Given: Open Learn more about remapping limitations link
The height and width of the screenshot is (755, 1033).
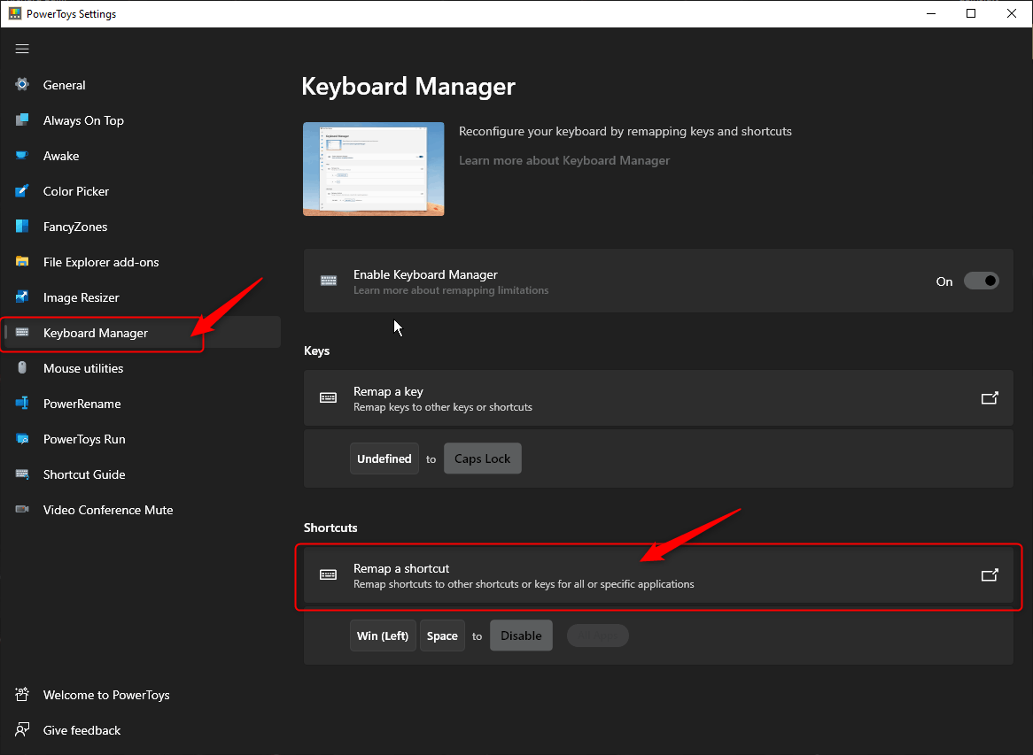Looking at the screenshot, I should pos(451,290).
